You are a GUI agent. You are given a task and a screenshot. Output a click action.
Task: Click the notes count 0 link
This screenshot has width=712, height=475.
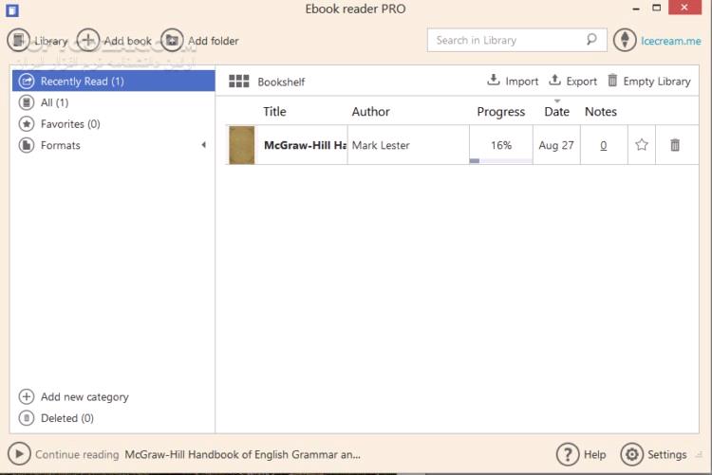click(603, 145)
